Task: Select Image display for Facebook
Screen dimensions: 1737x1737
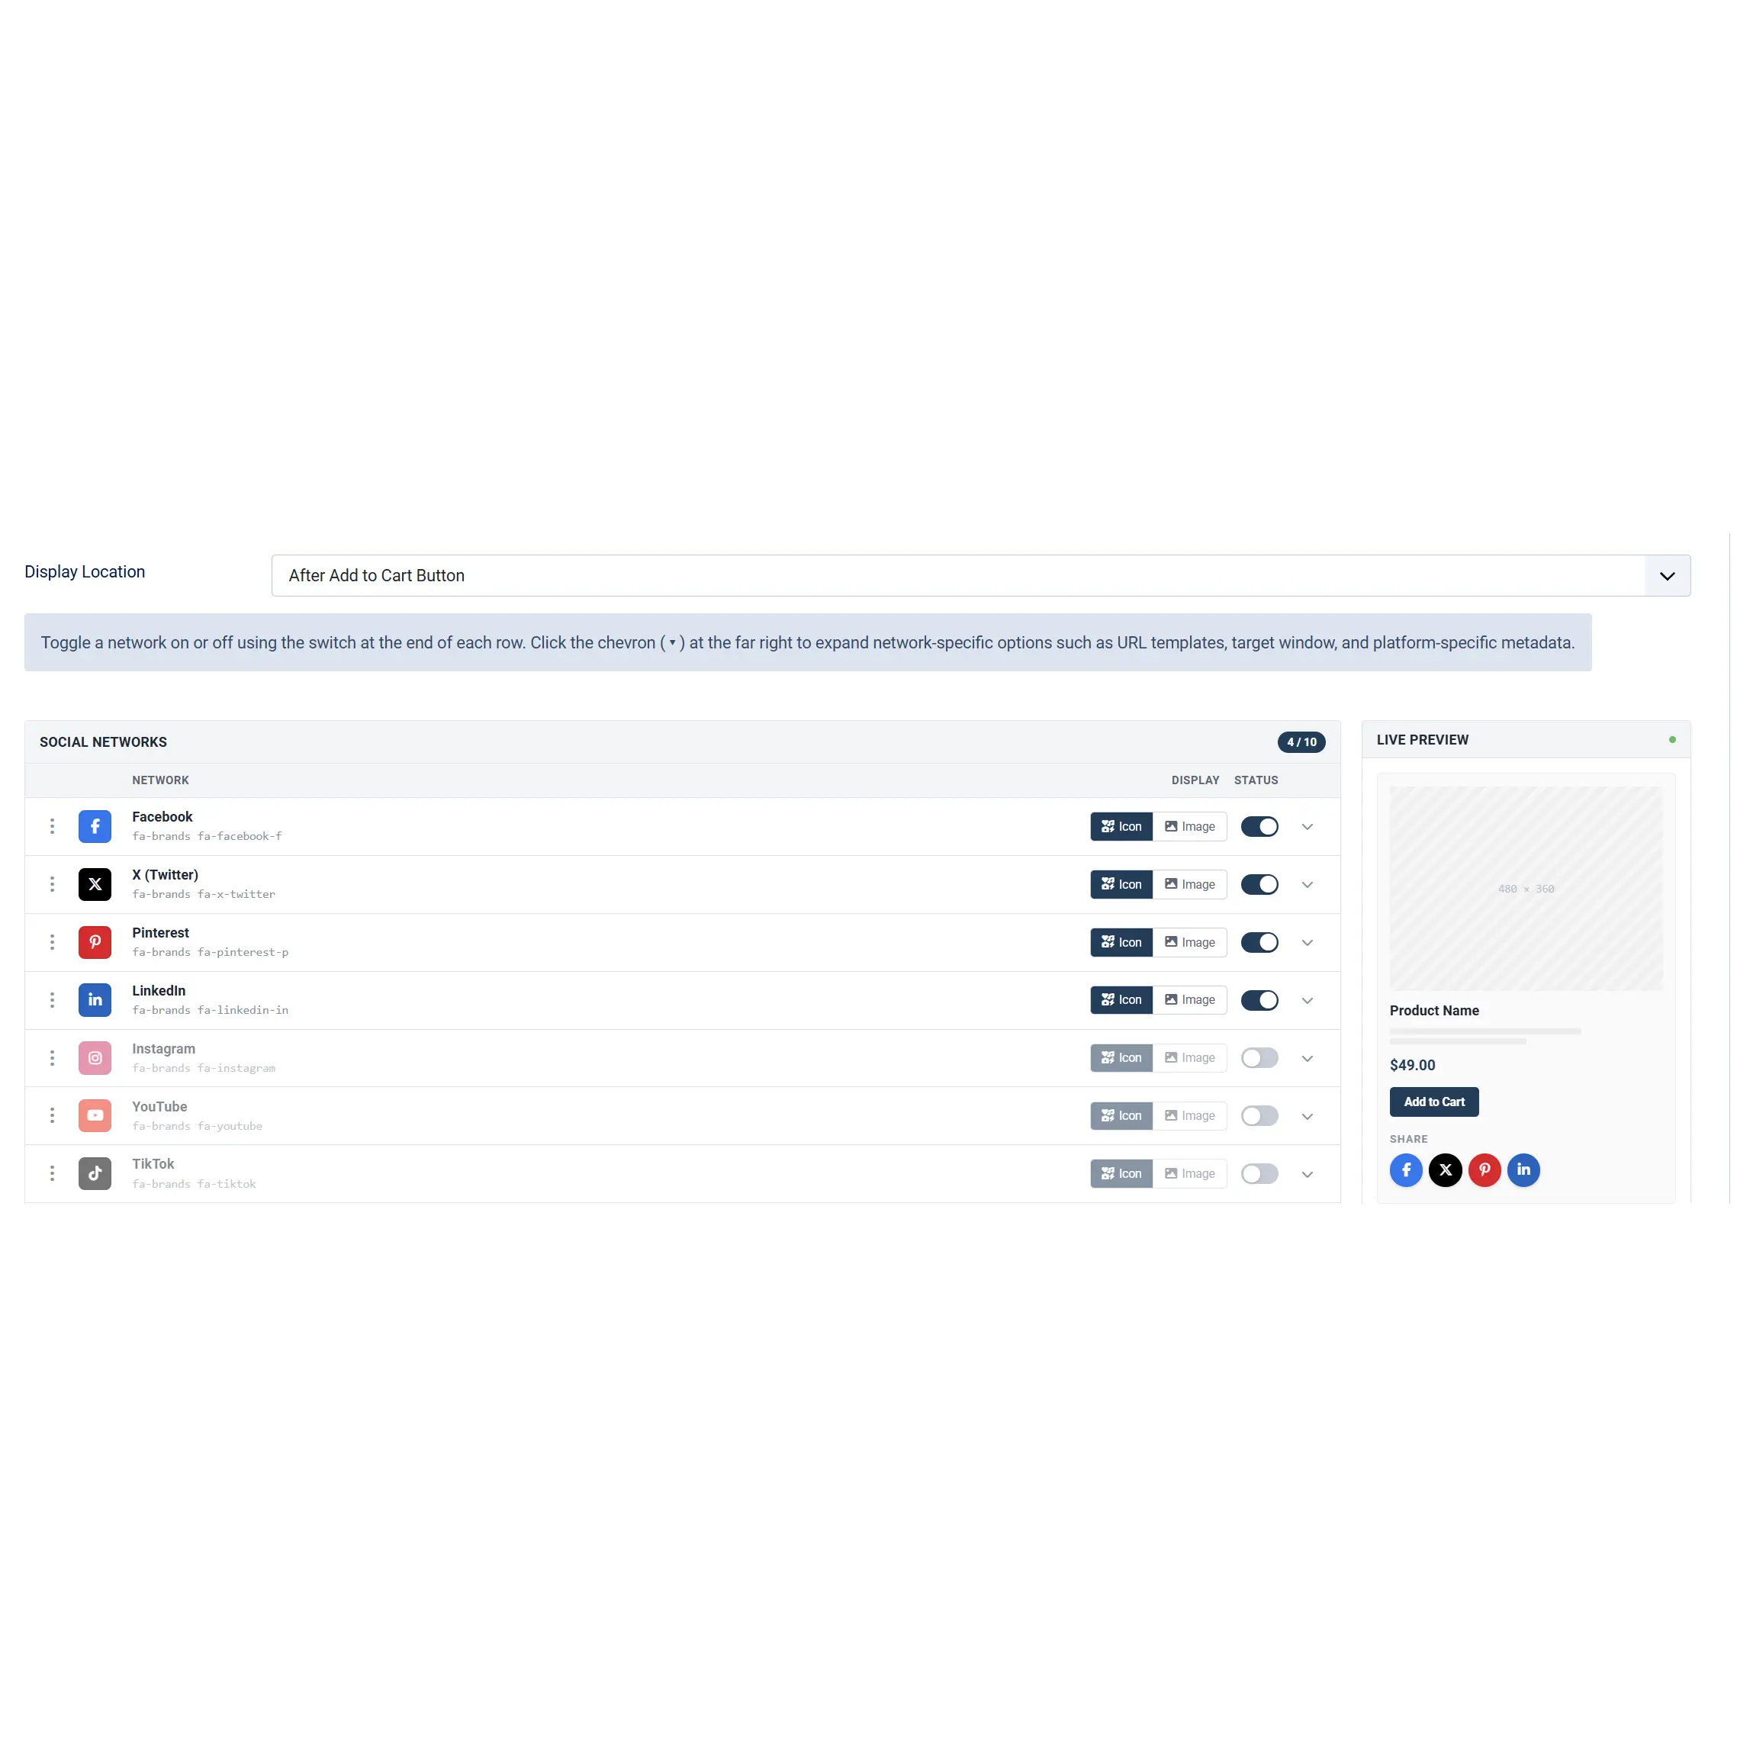Action: [1189, 826]
